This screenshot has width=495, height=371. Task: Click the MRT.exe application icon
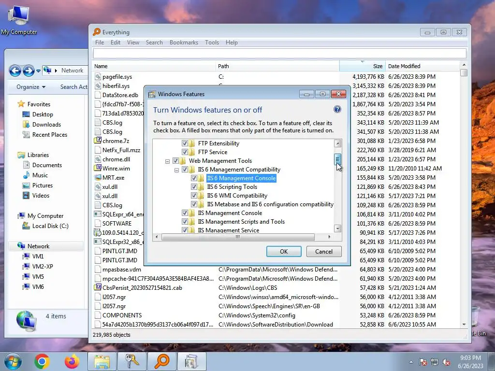tap(98, 177)
